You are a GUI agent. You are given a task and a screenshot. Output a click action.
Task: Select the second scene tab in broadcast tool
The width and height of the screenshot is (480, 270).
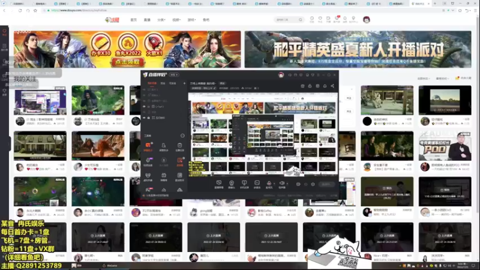(x=163, y=83)
